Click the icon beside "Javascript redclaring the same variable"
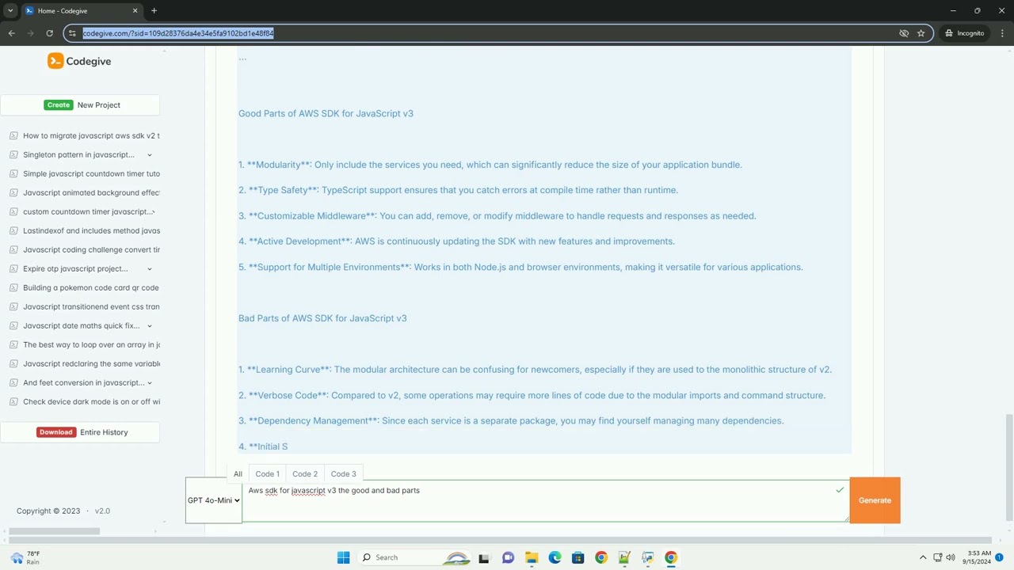This screenshot has width=1014, height=570. click(x=13, y=363)
